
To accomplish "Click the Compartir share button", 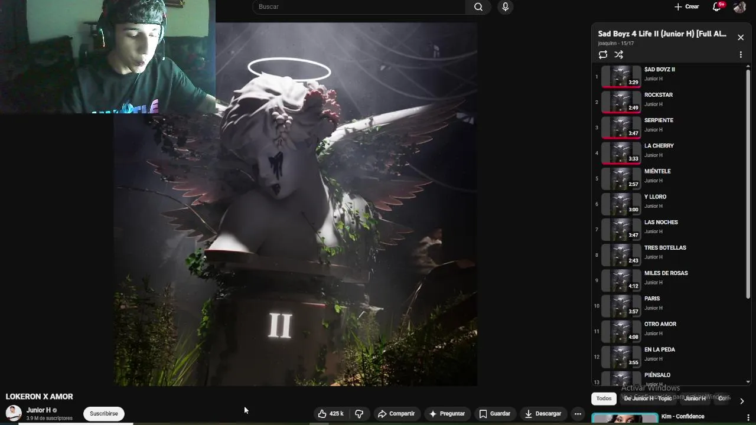I will pos(396,414).
